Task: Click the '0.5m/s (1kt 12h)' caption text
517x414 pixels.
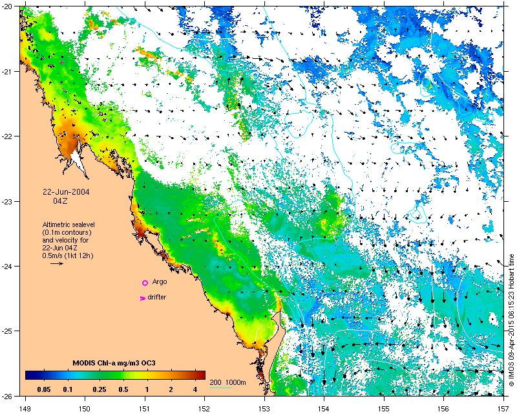Action: (68, 256)
